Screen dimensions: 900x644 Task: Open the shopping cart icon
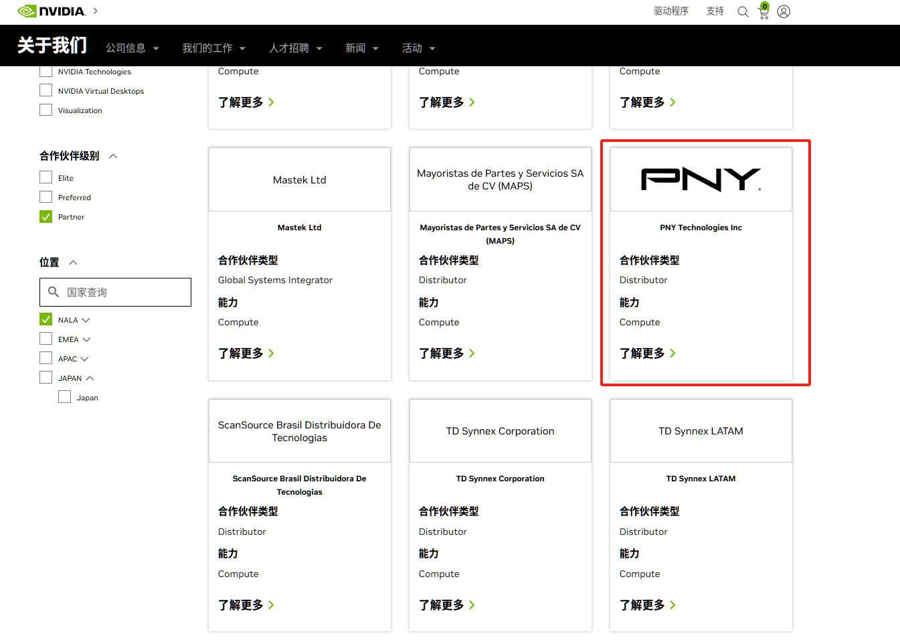763,11
